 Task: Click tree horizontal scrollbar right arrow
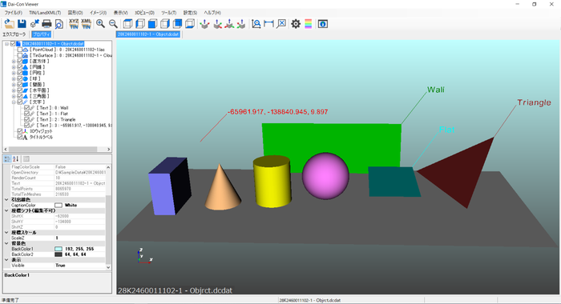tap(109, 149)
